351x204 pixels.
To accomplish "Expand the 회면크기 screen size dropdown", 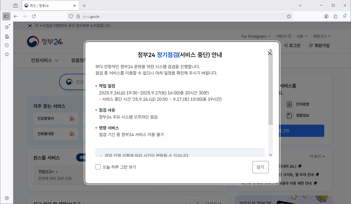I will [322, 36].
